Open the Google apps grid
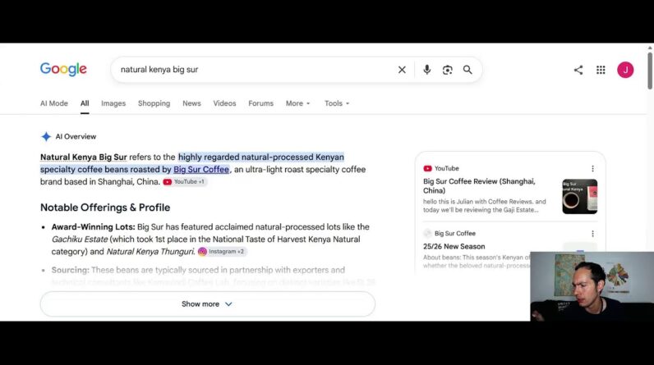This screenshot has width=654, height=365. [601, 70]
